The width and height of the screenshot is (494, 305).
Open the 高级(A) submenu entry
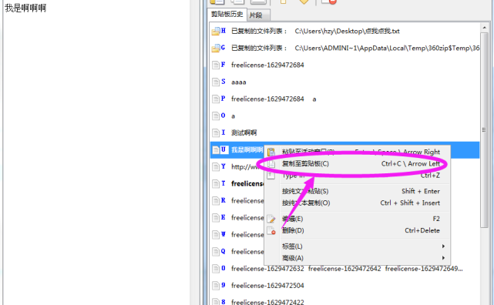(357, 258)
